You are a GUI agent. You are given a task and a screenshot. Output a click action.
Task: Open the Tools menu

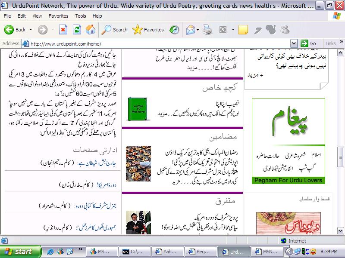(81, 16)
